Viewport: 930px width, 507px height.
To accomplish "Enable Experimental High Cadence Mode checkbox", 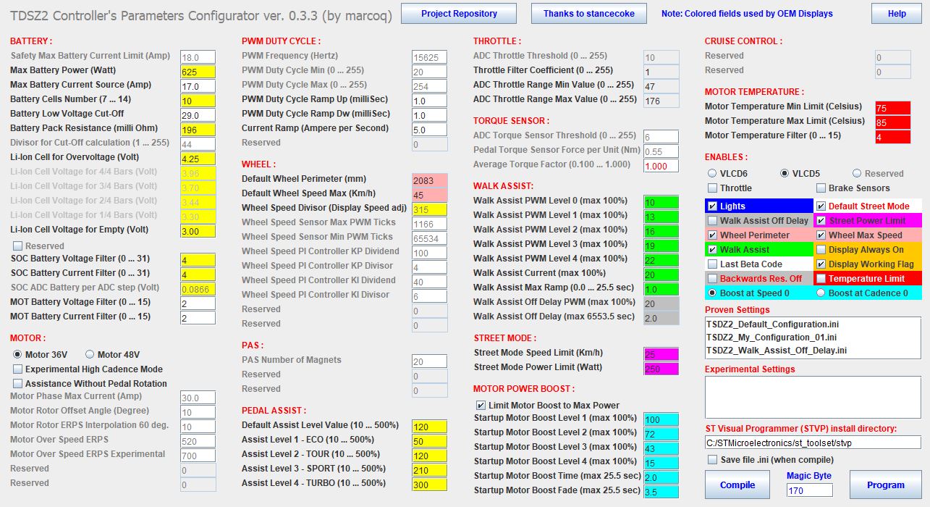I will point(18,369).
